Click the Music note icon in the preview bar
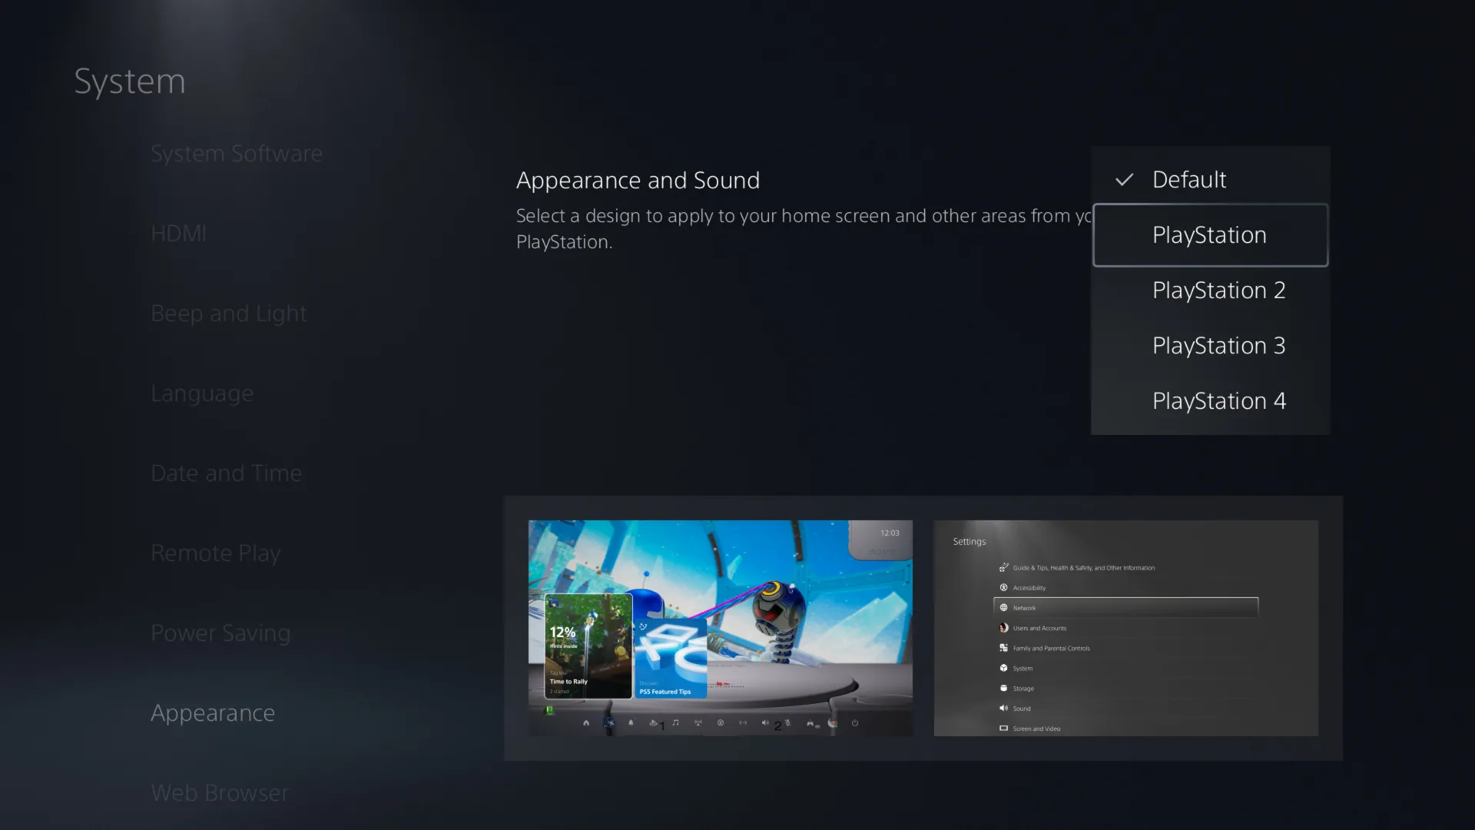Screen dimensions: 1475x830 point(676,722)
